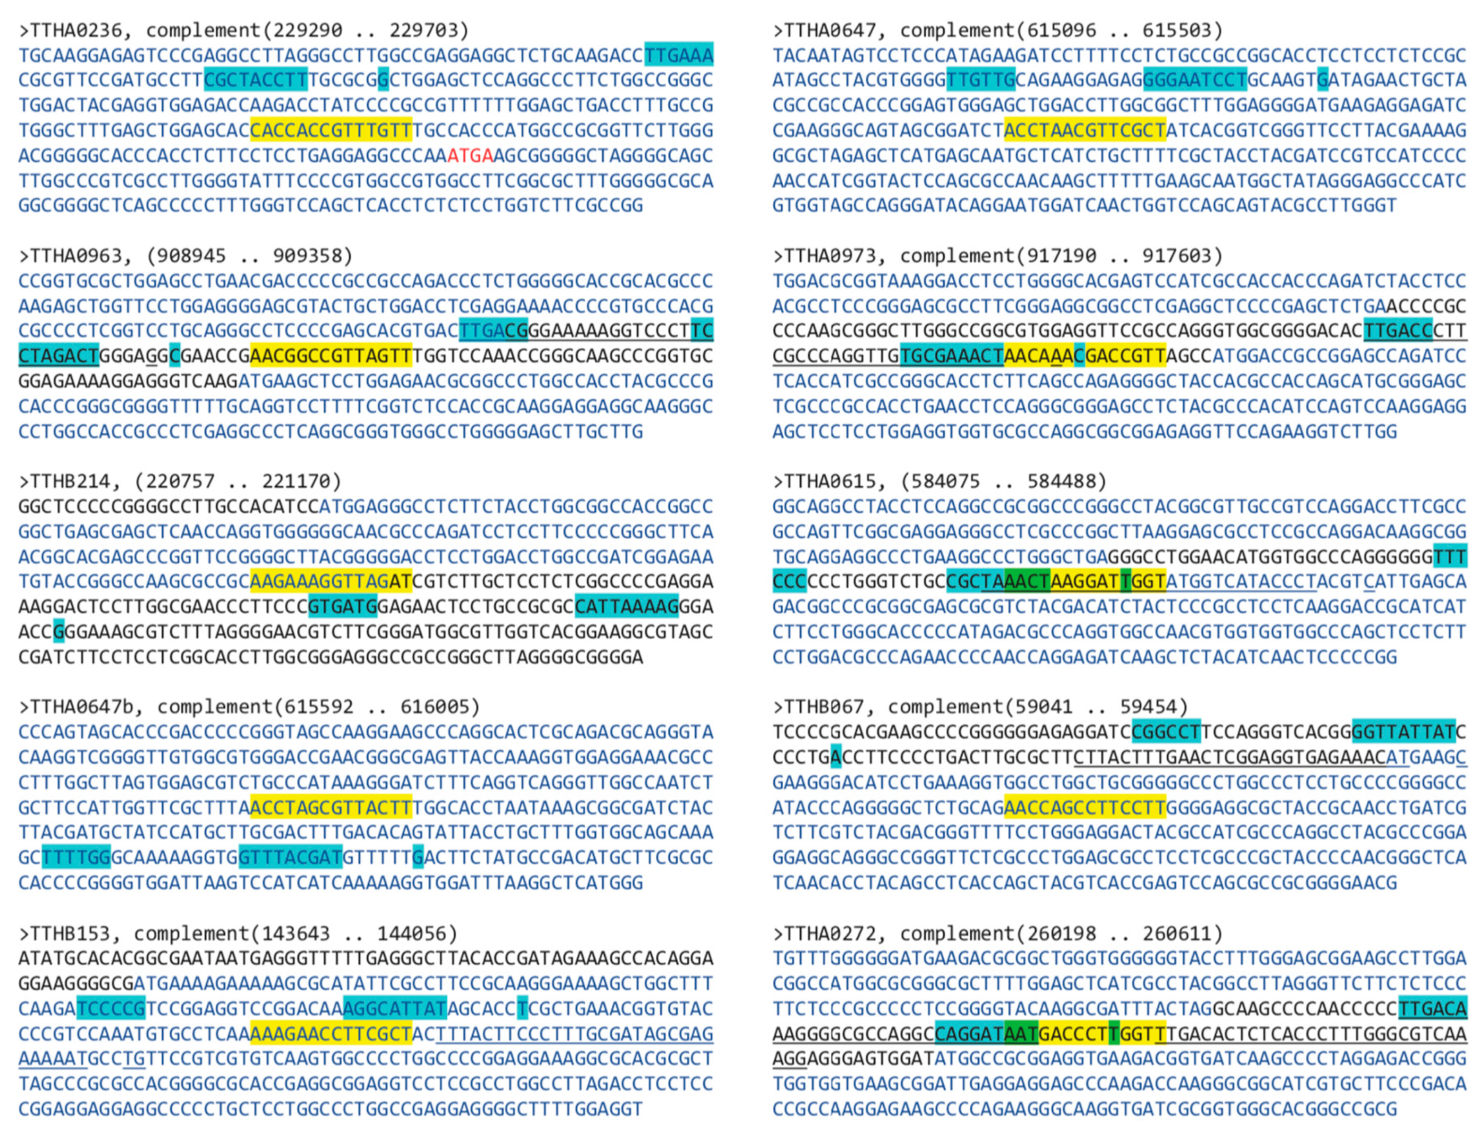Click yellow AACGGCCGTTAGTT motif in TTHA0963
The height and width of the screenshot is (1134, 1484).
(x=331, y=356)
